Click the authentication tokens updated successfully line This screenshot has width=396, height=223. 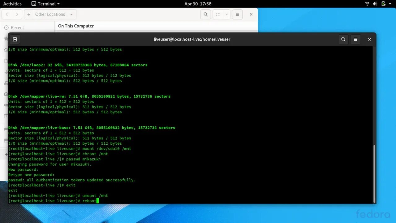(72, 180)
